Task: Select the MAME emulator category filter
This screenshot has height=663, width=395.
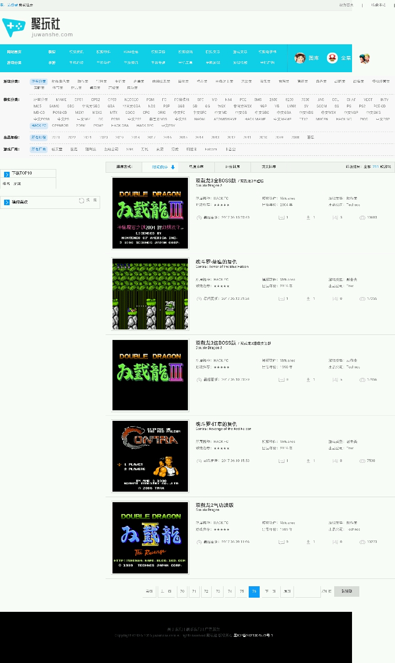Action: [x=61, y=100]
